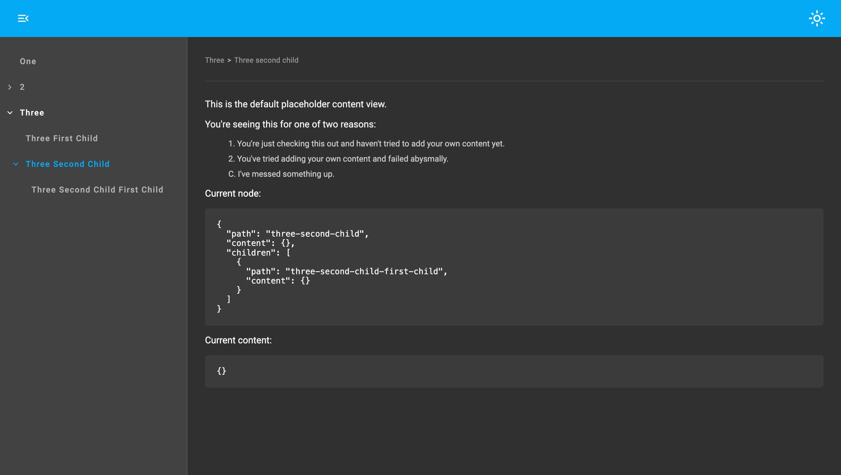Image resolution: width=841 pixels, height=475 pixels.
Task: Click the breadcrumb separator arrow
Action: [x=229, y=60]
